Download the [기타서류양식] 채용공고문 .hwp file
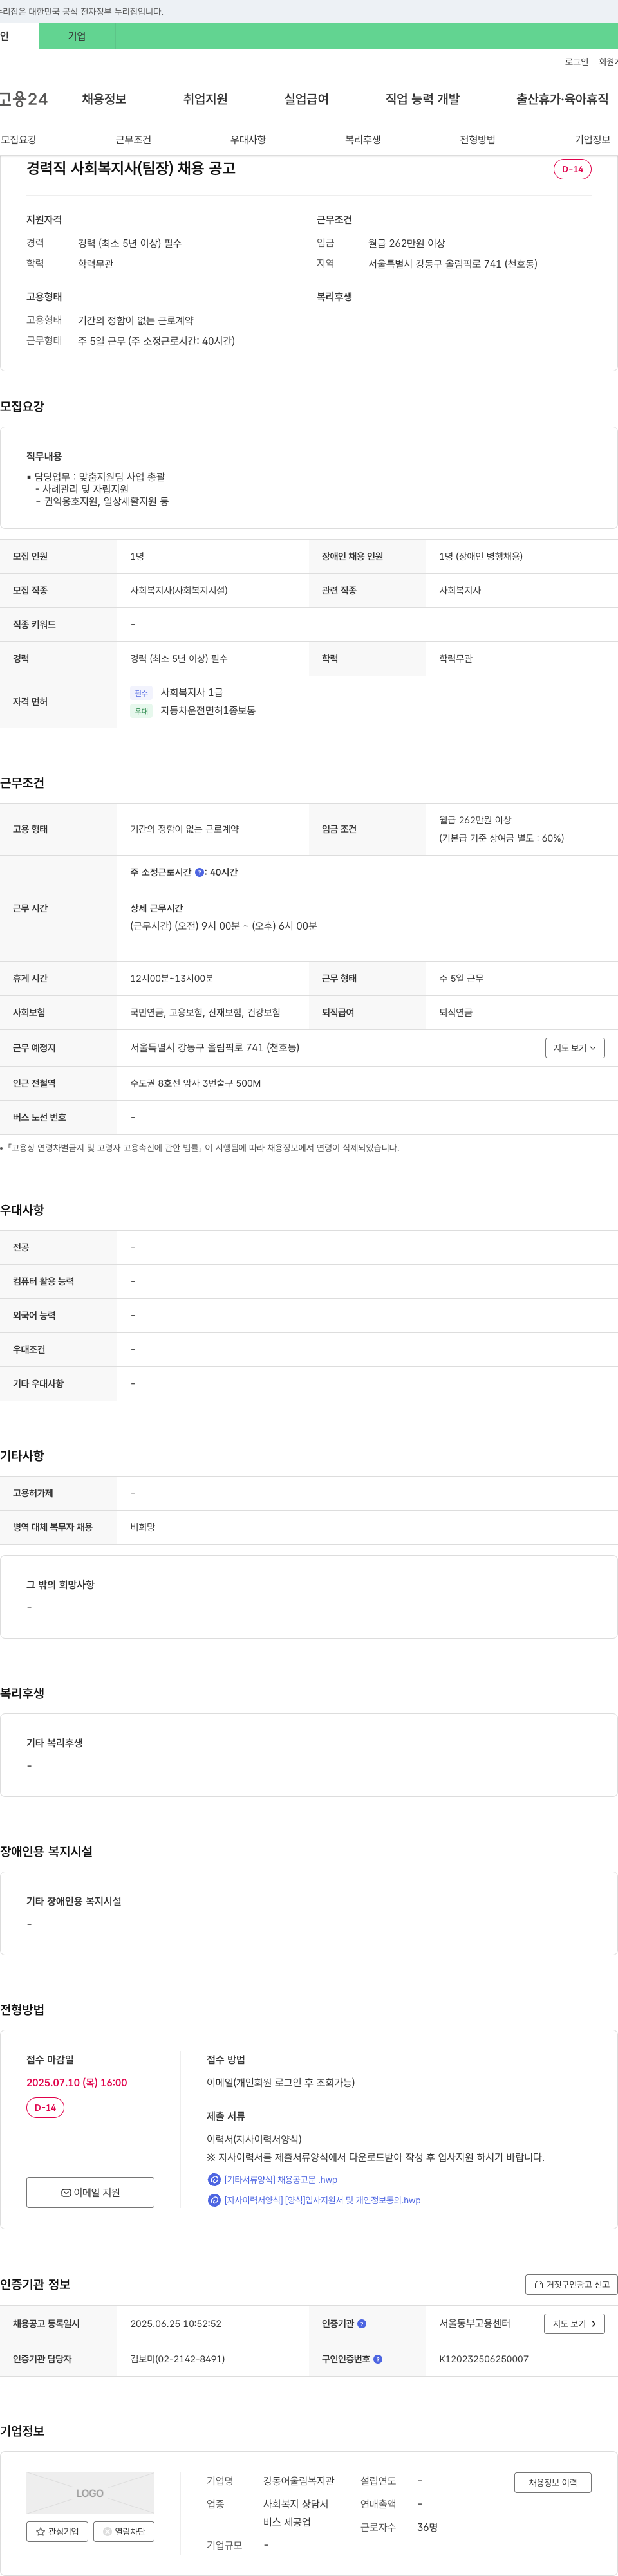The height and width of the screenshot is (2576, 618). (x=280, y=2180)
